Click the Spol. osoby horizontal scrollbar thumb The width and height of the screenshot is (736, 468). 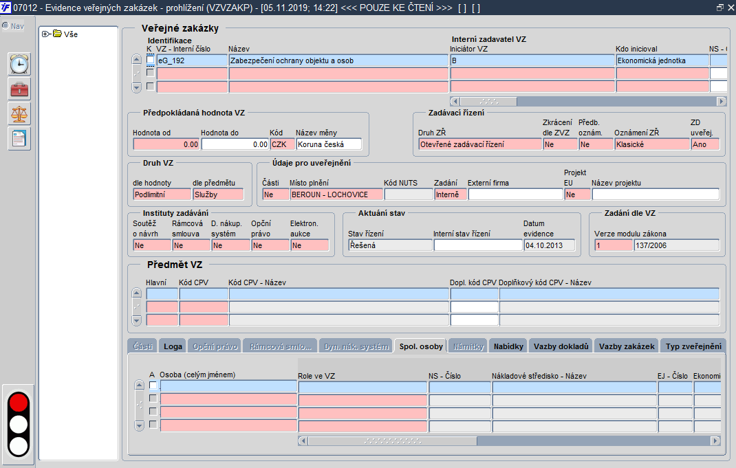click(392, 441)
